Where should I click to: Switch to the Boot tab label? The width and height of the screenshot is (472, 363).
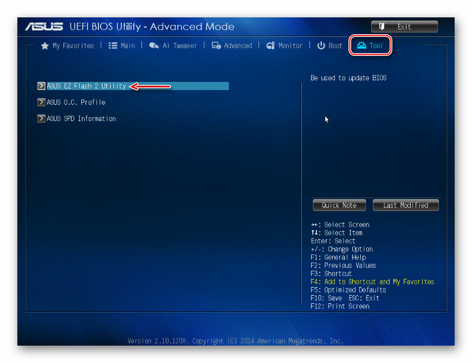tap(335, 46)
